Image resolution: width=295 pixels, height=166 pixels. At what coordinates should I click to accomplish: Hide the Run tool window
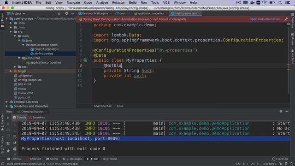tap(287, 112)
